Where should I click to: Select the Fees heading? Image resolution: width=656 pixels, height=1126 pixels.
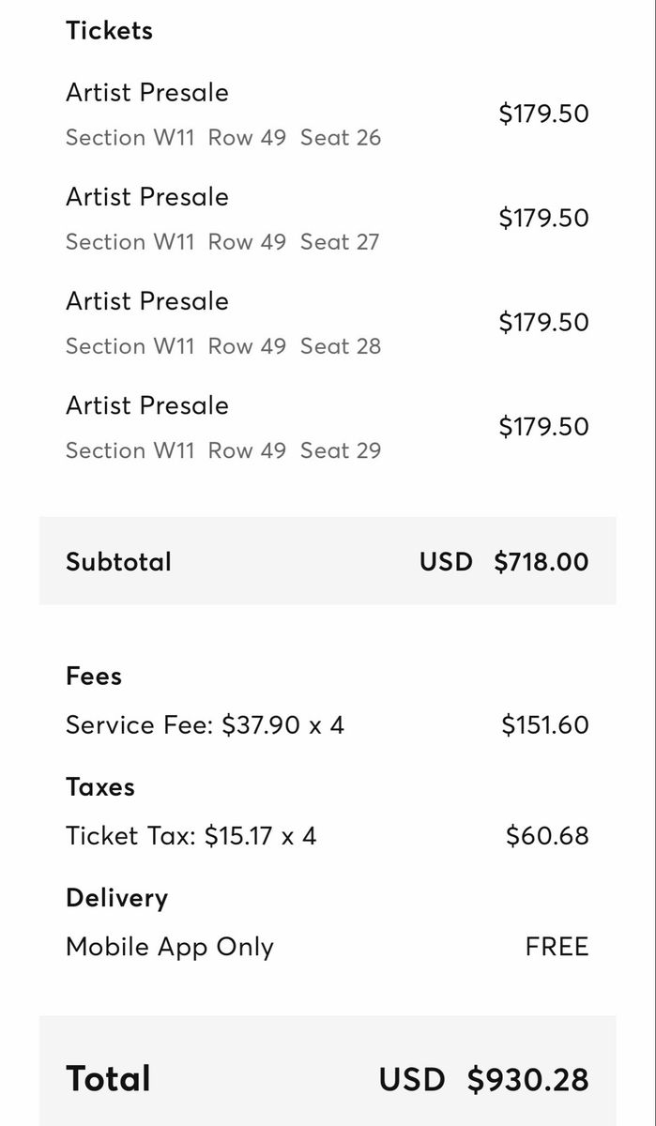pos(94,676)
